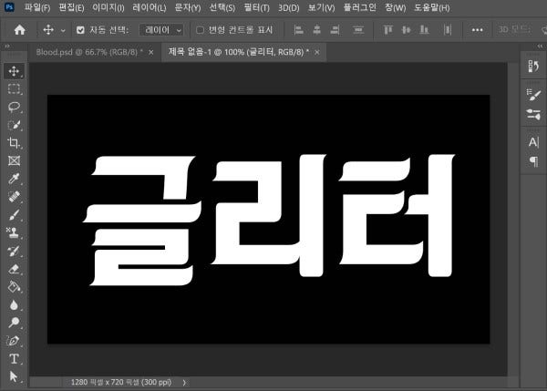Select the Dodge tool
This screenshot has height=391, width=547.
(14, 323)
